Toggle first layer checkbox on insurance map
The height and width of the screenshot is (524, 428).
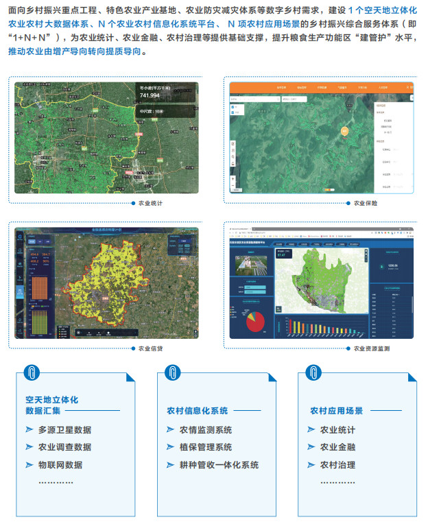click(x=233, y=107)
